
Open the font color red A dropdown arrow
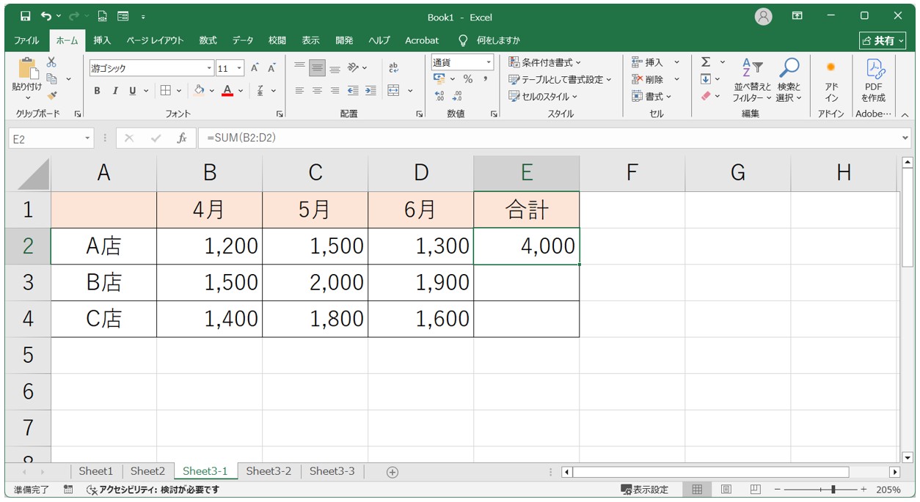(241, 91)
